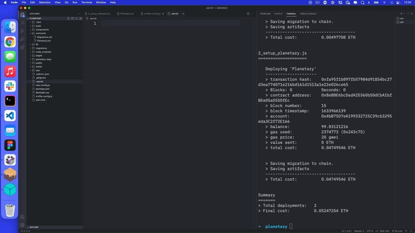Screen dimensions: 415x233
Task: Open the Terminal menu in menu bar
Action: [87, 2]
